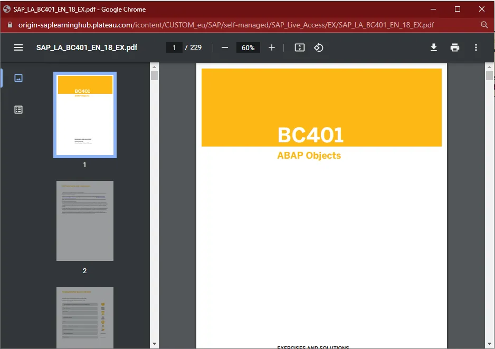The height and width of the screenshot is (349, 495).
Task: Print the PDF document
Action: (455, 47)
